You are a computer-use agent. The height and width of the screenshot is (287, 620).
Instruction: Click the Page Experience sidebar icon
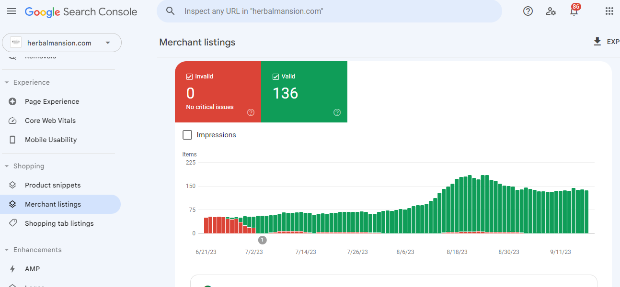13,101
